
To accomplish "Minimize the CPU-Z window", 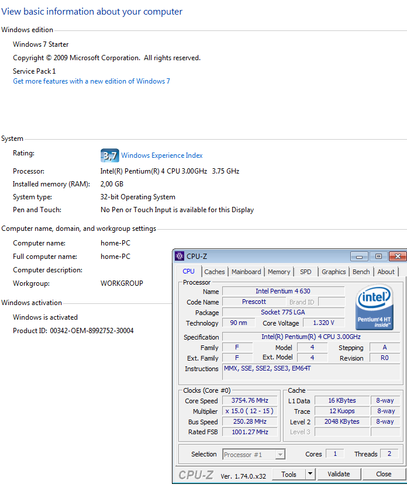I will [x=359, y=257].
